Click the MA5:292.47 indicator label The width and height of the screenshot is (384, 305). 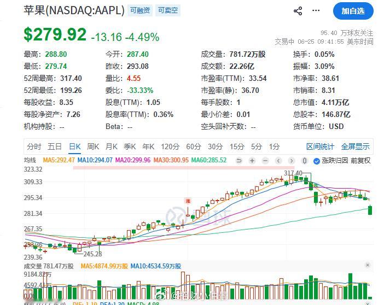(59, 160)
